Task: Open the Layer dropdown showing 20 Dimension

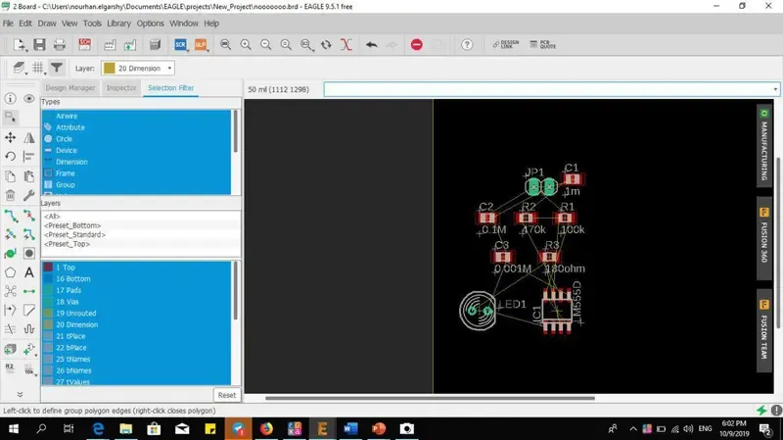Action: tap(138, 69)
